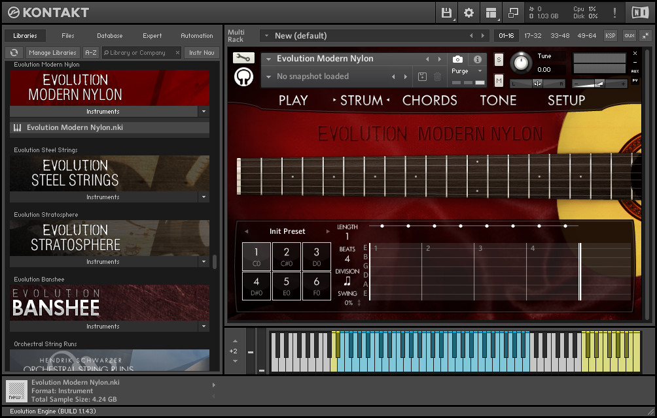Select previous instrument arrow for Evolution Modern Nylon
The height and width of the screenshot is (418, 657).
(x=427, y=59)
